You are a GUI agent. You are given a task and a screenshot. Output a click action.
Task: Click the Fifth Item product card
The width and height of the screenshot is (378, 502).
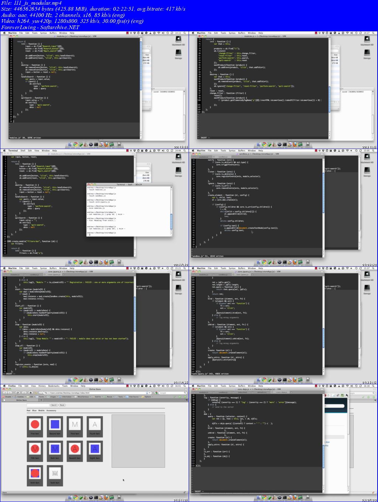(x=35, y=450)
